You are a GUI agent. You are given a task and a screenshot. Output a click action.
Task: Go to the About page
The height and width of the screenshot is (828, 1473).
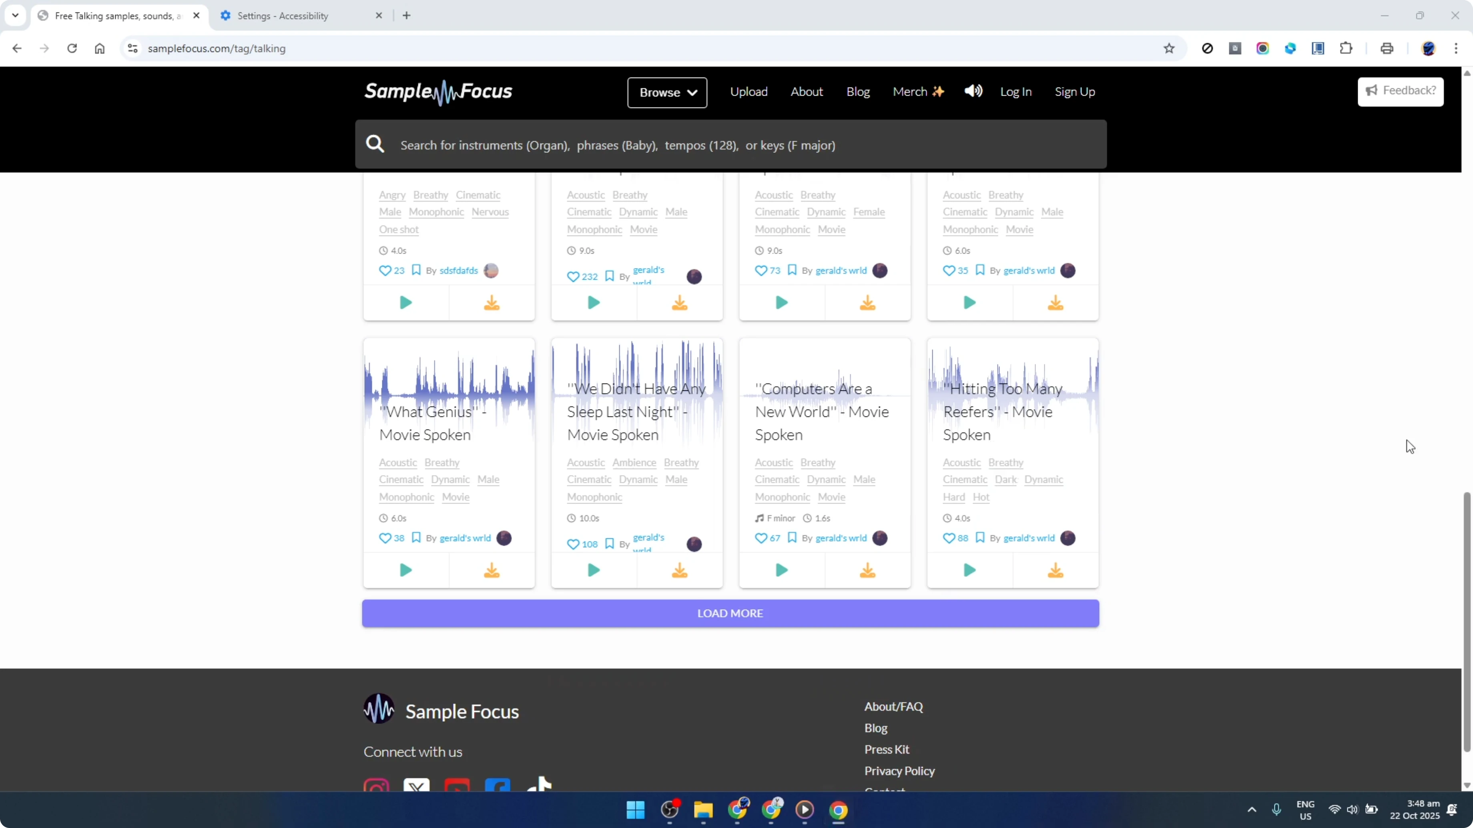click(806, 92)
